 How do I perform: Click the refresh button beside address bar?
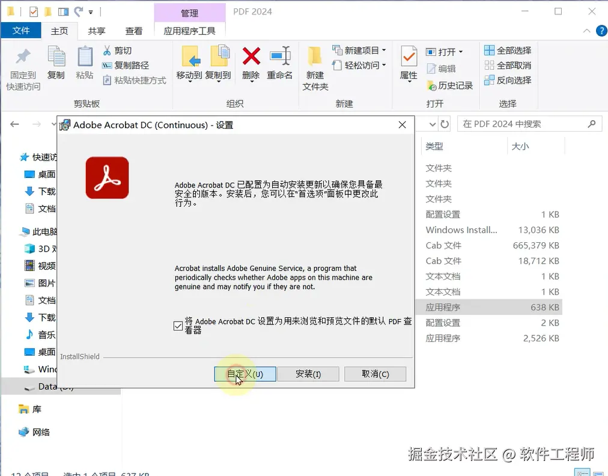pos(445,124)
